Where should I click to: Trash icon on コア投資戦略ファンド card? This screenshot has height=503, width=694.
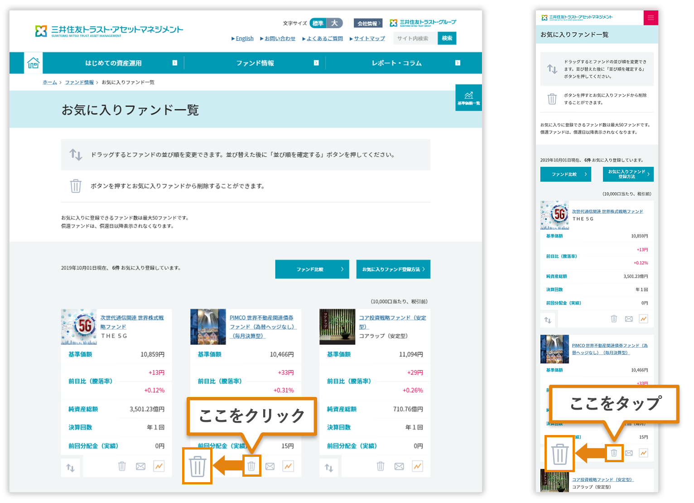point(381,466)
